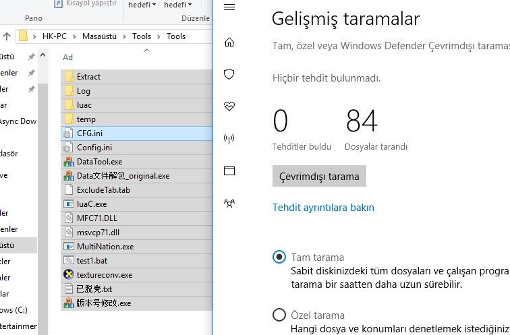This screenshot has width=510, height=335.
Task: Click Masaüstü in the address bar
Action: coord(99,36)
